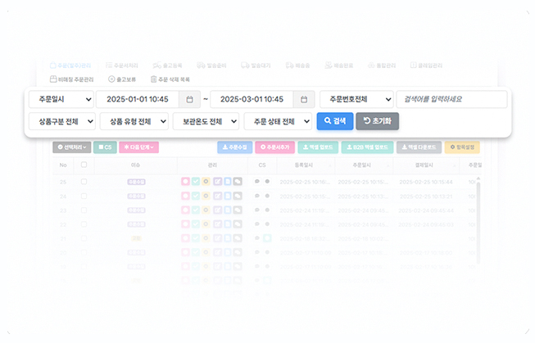Click the pink circle icon in row 21
The width and height of the screenshot is (535, 343).
click(185, 238)
